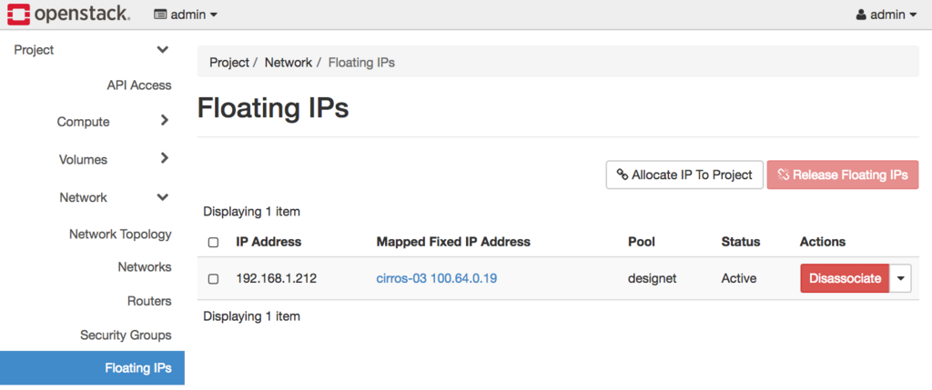Navigate to Routers
The width and height of the screenshot is (932, 390).
pyautogui.click(x=149, y=301)
